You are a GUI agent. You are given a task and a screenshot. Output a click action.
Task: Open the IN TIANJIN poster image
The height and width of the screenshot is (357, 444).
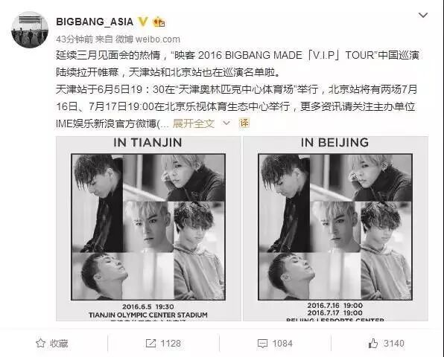point(148,228)
